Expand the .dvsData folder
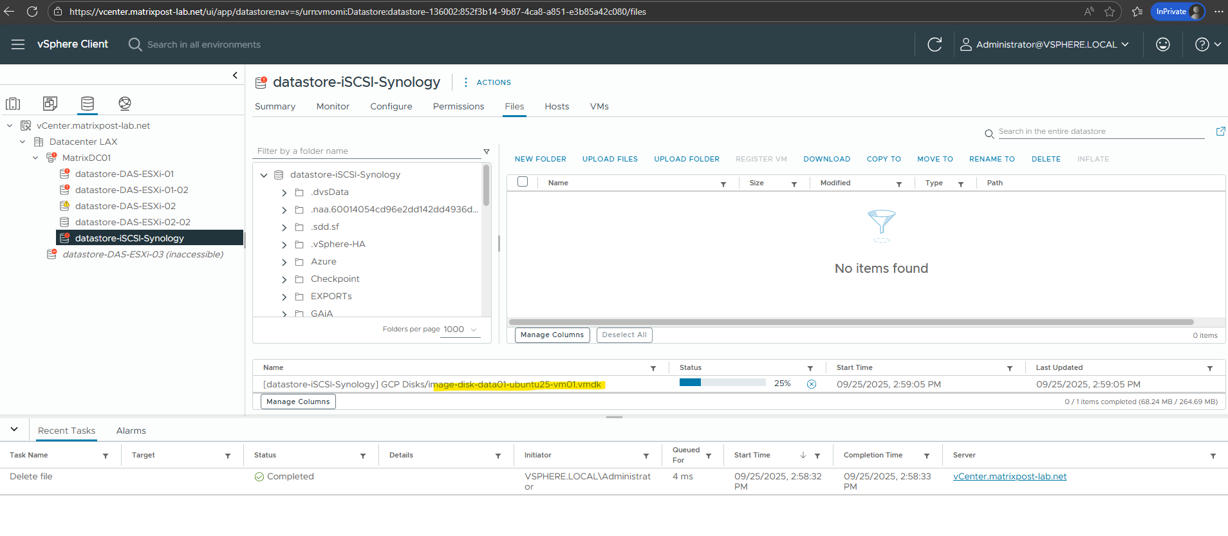This screenshot has height=536, width=1228. pyautogui.click(x=284, y=192)
